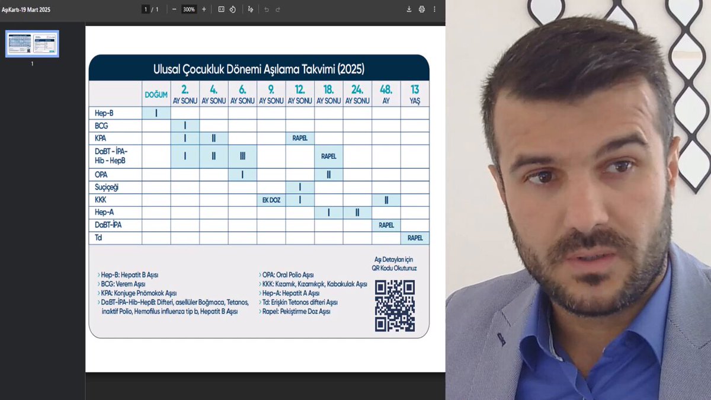Activate the draw annotation tool

click(251, 9)
